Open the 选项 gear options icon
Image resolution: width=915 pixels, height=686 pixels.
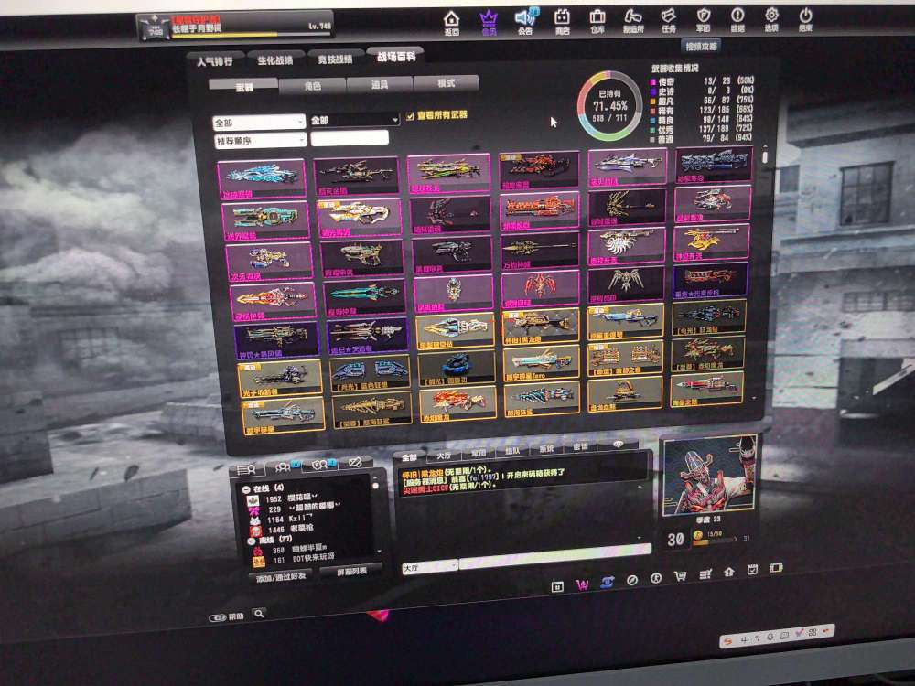(x=771, y=19)
